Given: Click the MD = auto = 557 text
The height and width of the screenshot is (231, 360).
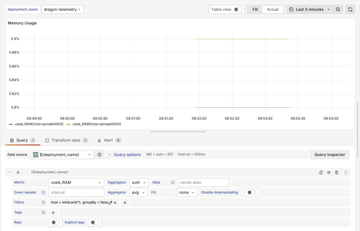Looking at the screenshot, I should click(x=160, y=154).
